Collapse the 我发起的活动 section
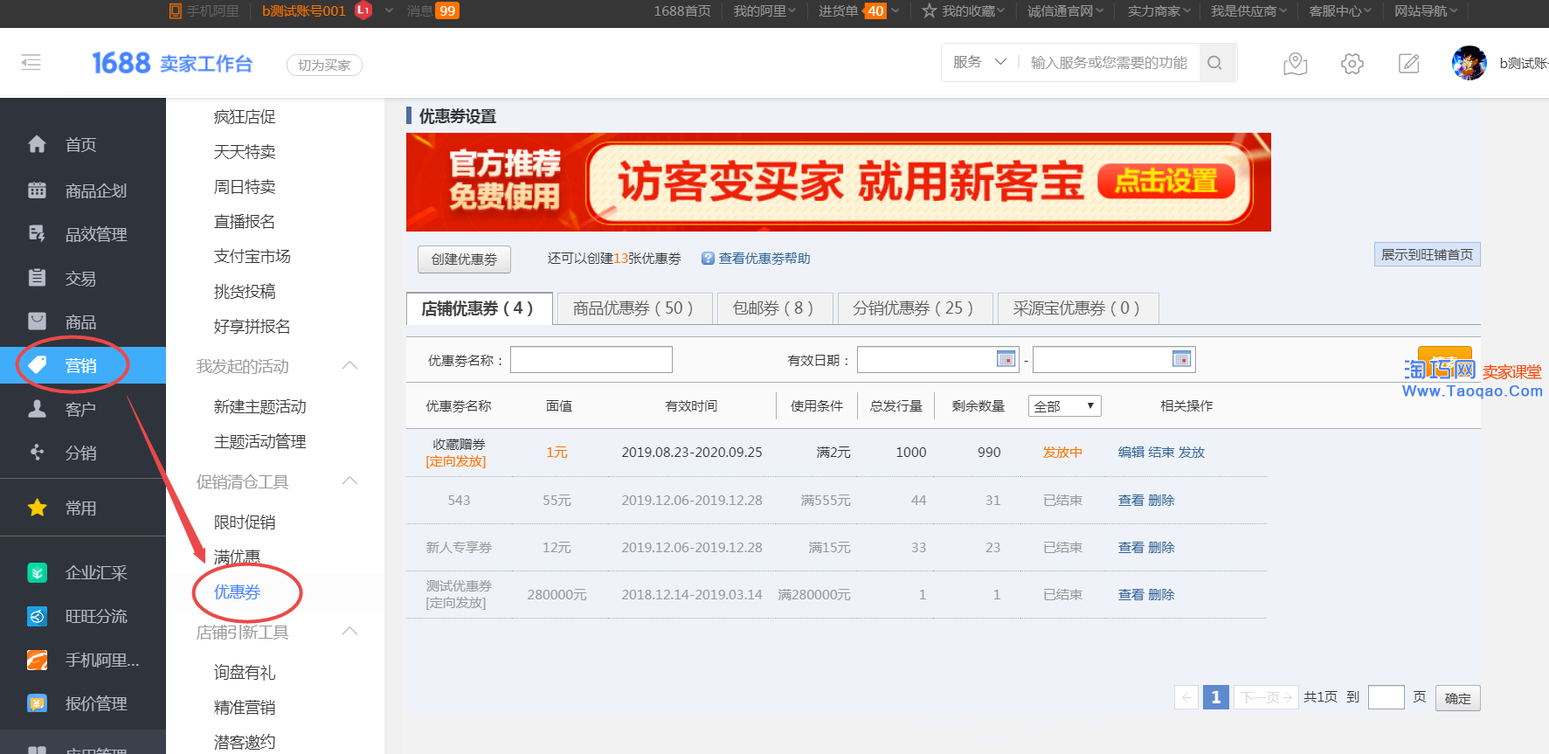The image size is (1549, 754). coord(350,365)
